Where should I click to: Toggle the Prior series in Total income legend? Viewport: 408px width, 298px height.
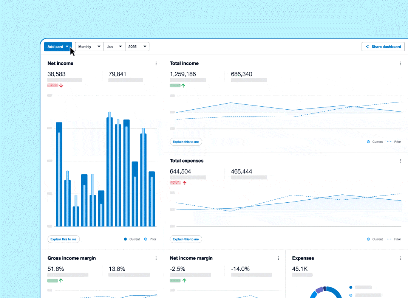pyautogui.click(x=394, y=141)
